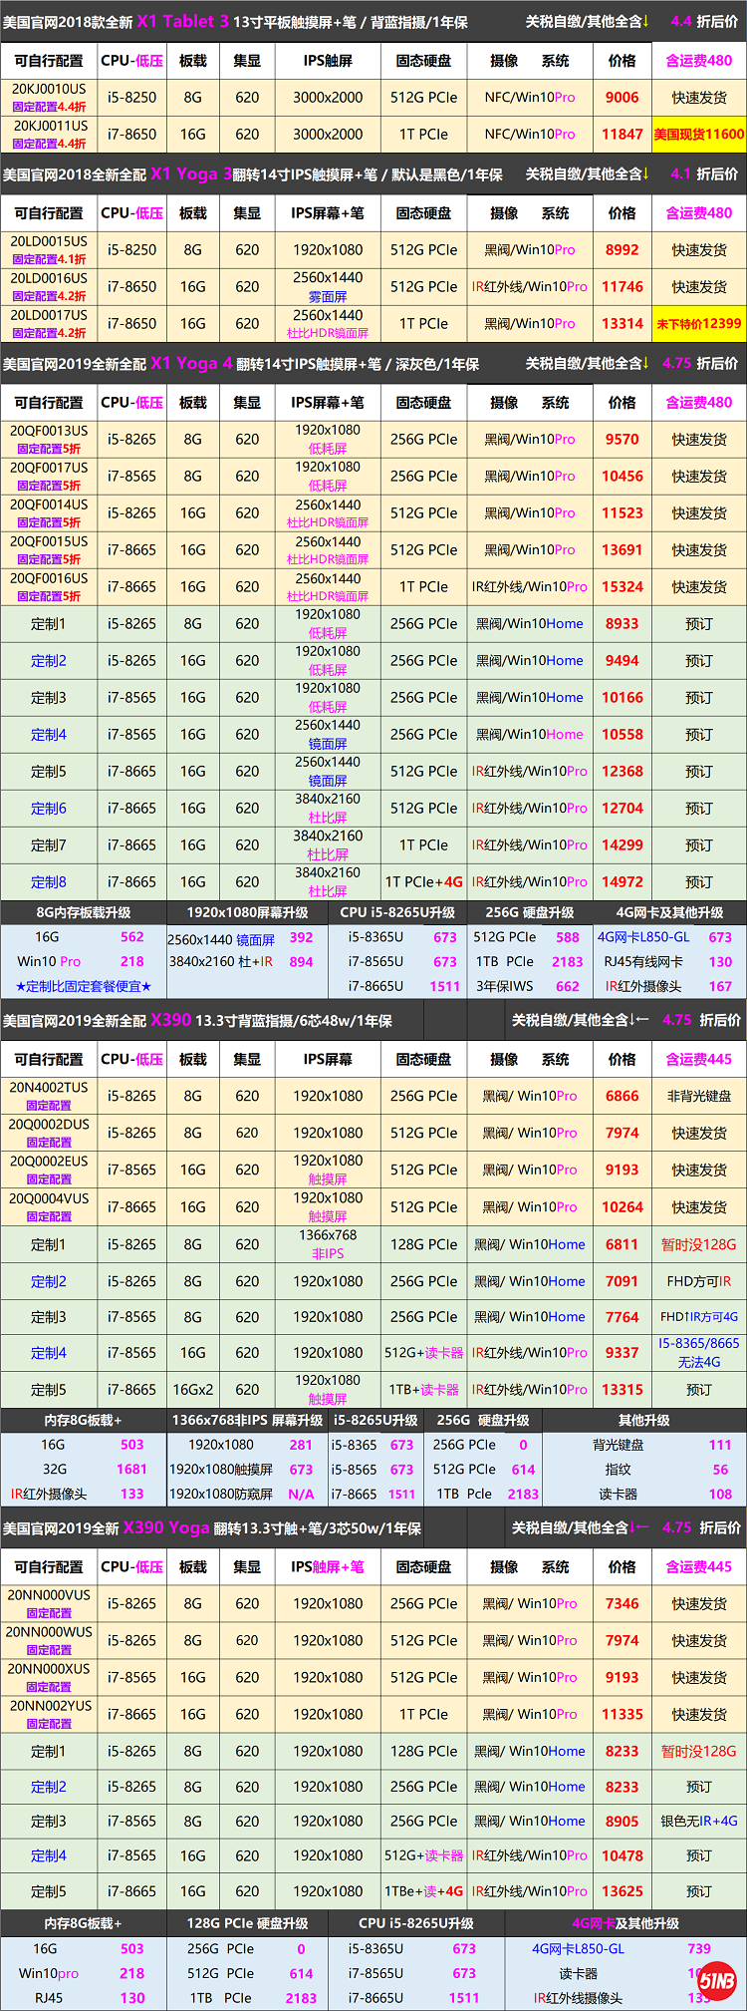Click the X1 Yoga 4 section title
This screenshot has width=747, height=2011.
tap(191, 363)
